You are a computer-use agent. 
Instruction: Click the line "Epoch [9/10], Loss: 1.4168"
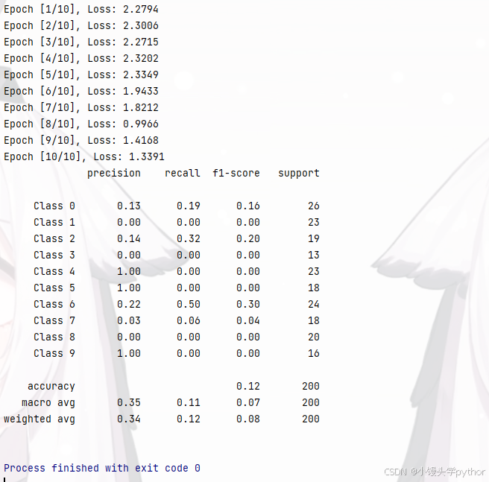click(x=81, y=140)
